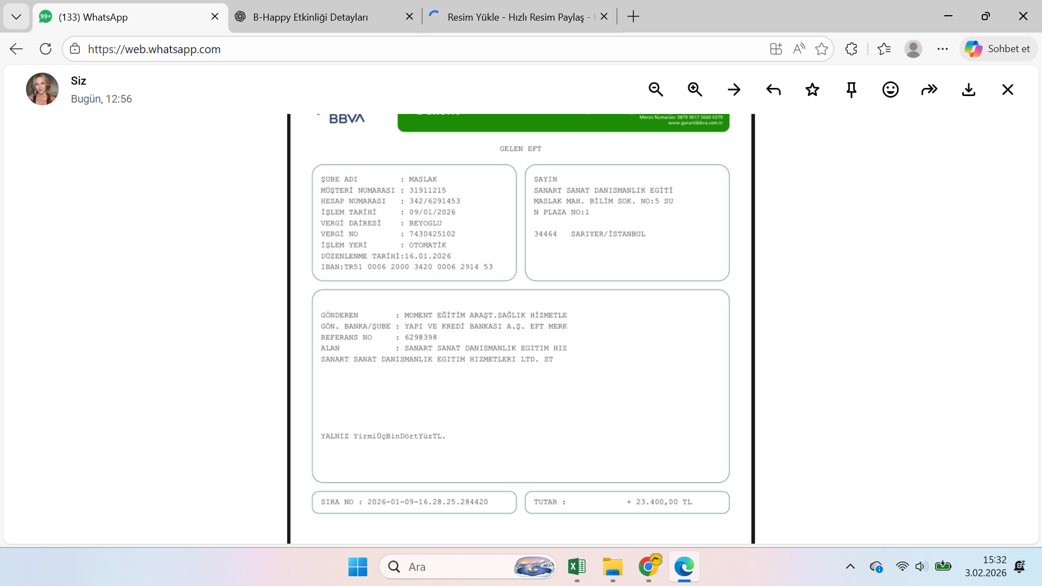Open the Windows Start menu
This screenshot has height=586, width=1042.
pyautogui.click(x=358, y=567)
